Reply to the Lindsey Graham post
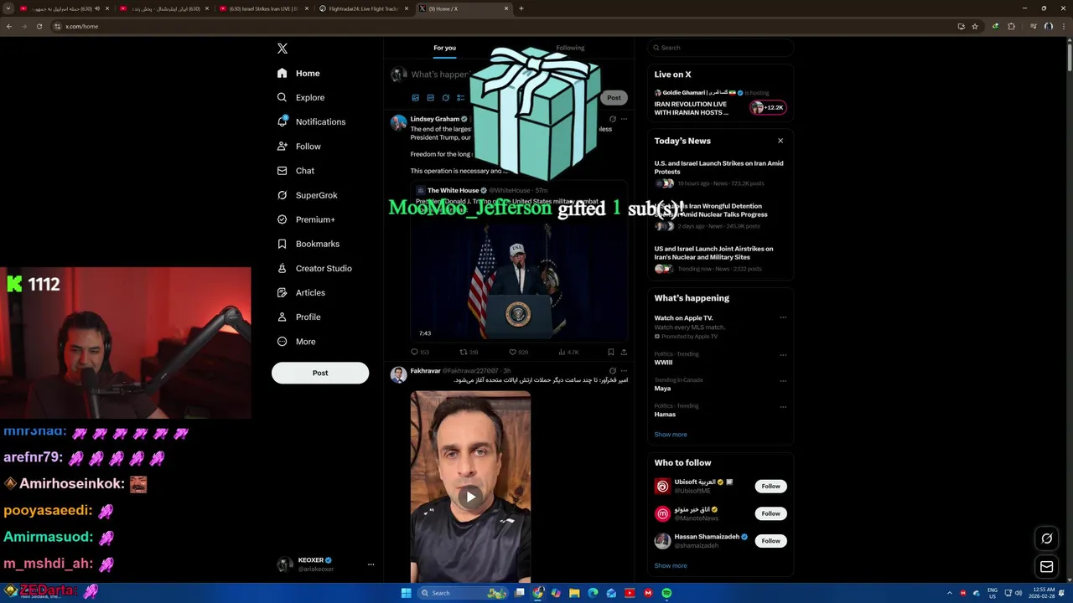Screen dimensions: 1073x603 (419, 353)
